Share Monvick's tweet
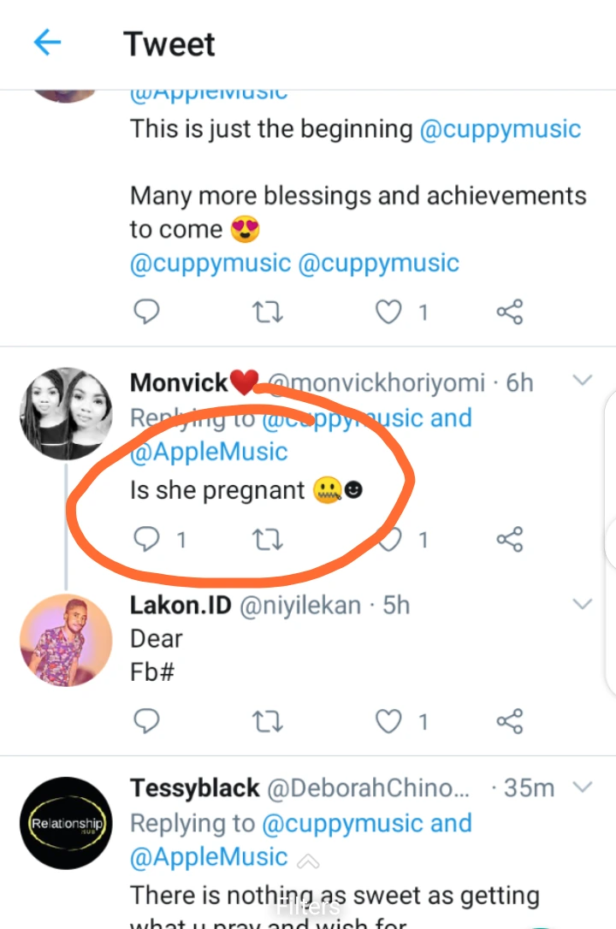Viewport: 616px width, 929px height. [509, 540]
